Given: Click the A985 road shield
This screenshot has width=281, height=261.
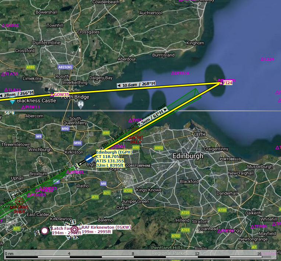Looking at the screenshot, I should pyautogui.click(x=30, y=67).
